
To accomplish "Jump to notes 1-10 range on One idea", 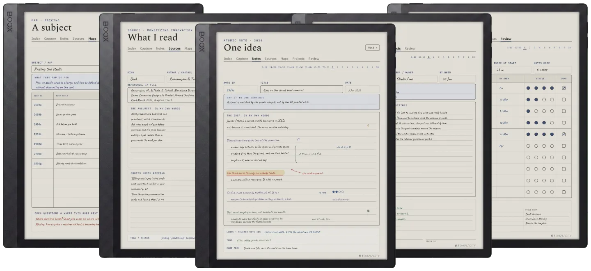I will [264, 67].
